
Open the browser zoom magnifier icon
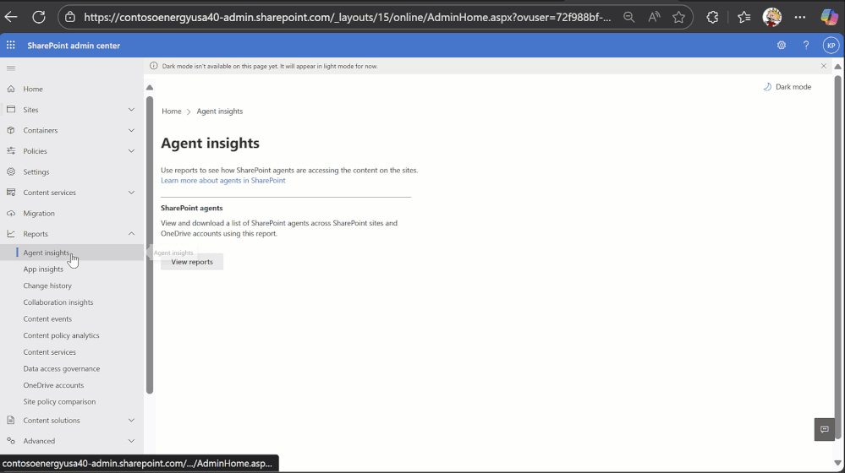click(x=629, y=17)
